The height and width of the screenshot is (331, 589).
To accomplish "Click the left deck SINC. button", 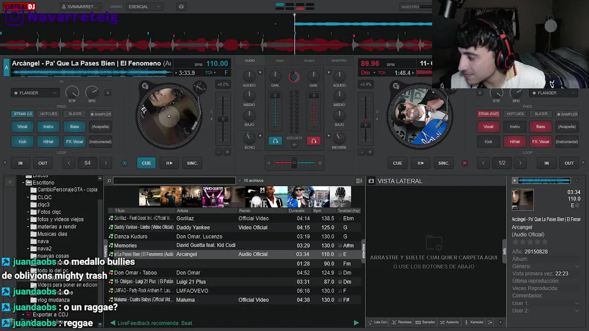I will point(192,163).
